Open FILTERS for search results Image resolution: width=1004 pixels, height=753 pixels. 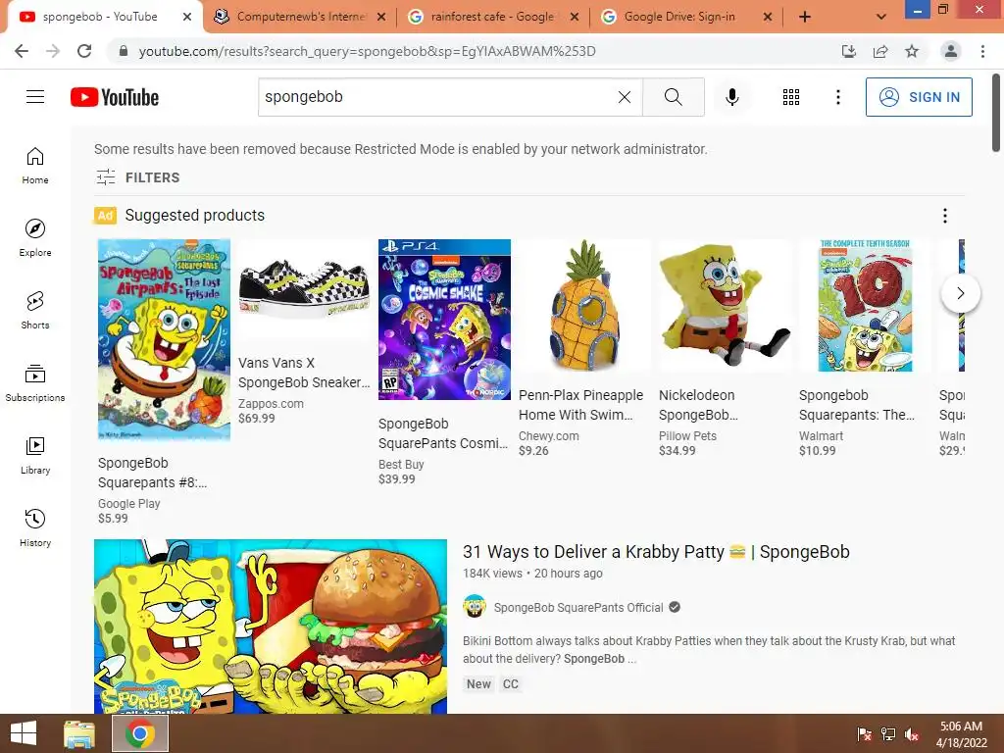137,177
